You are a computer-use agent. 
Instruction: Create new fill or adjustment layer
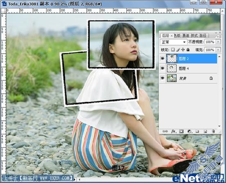189,131
